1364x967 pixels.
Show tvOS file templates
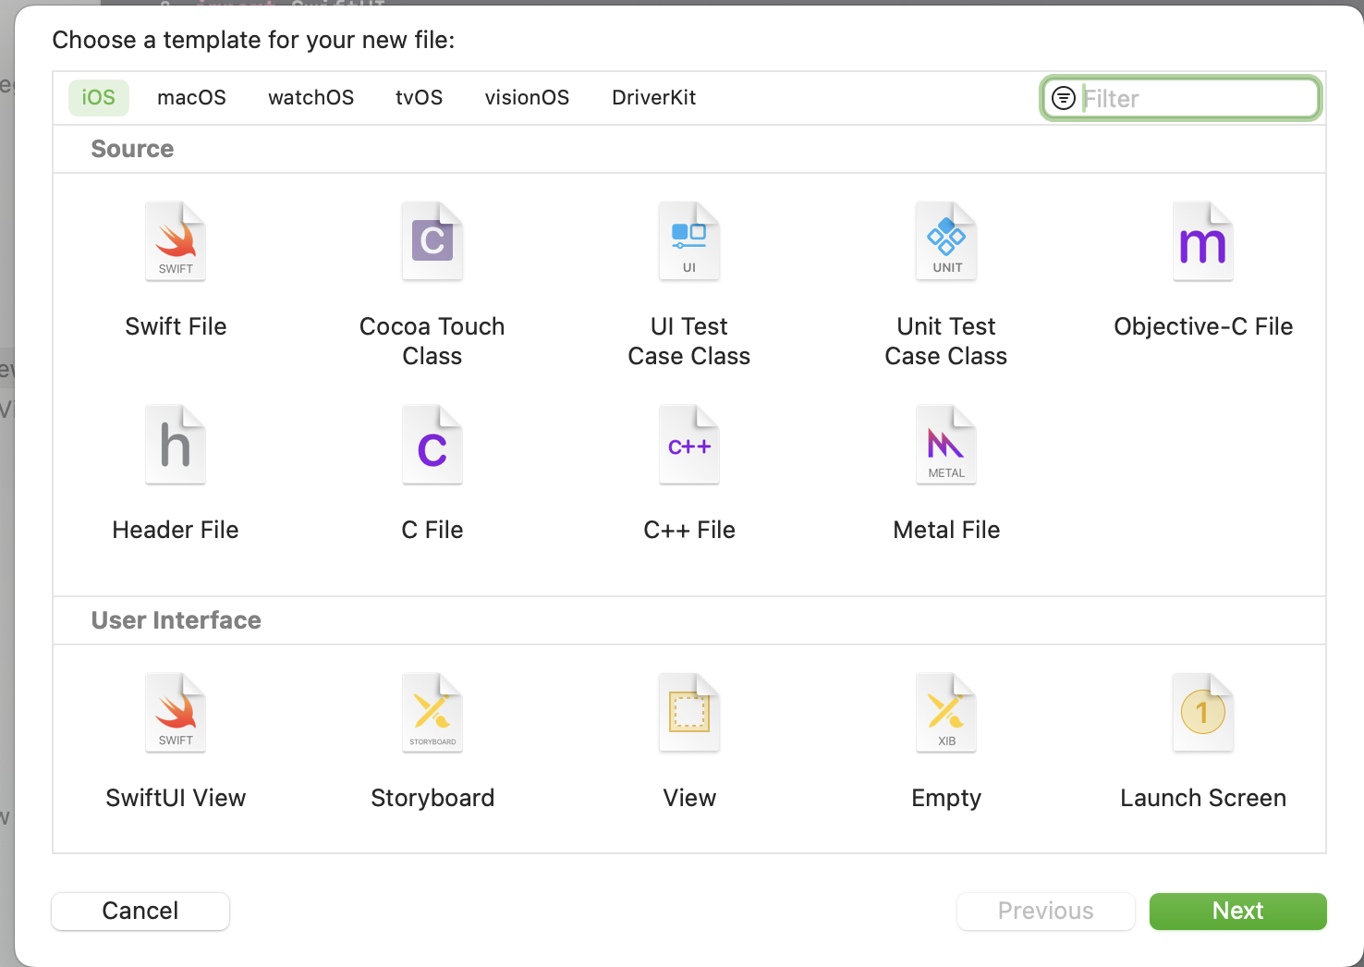point(420,98)
